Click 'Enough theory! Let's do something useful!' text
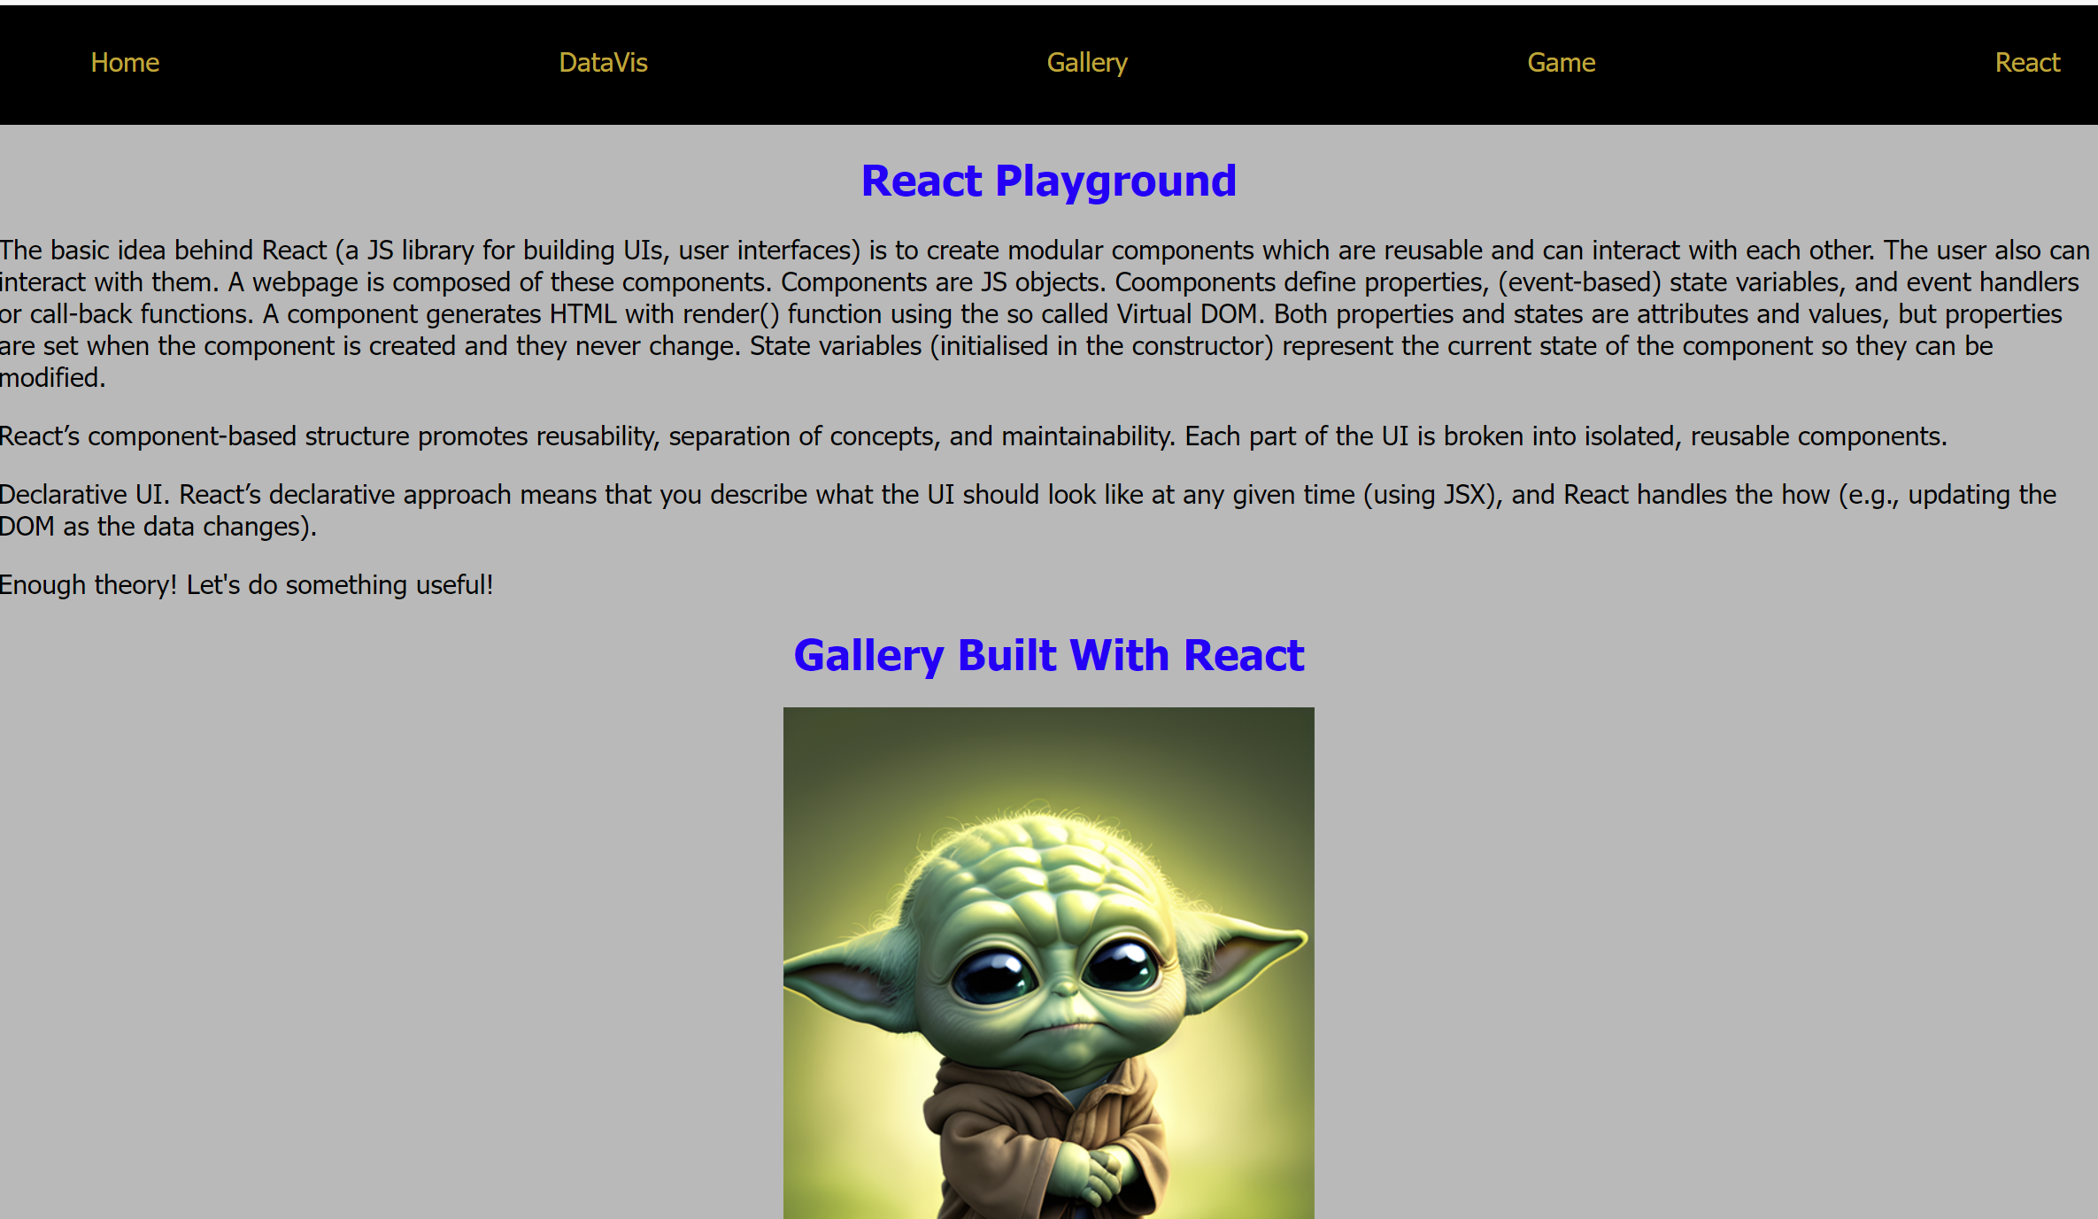Screen dimensions: 2098x1219 tap(246, 585)
